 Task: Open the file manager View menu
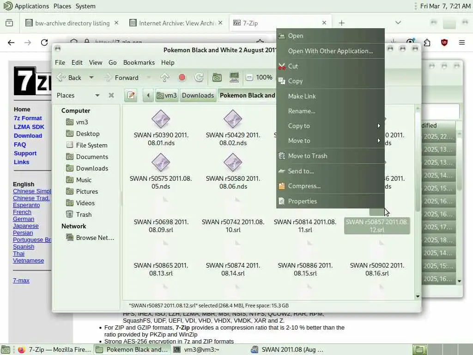[x=95, y=62]
